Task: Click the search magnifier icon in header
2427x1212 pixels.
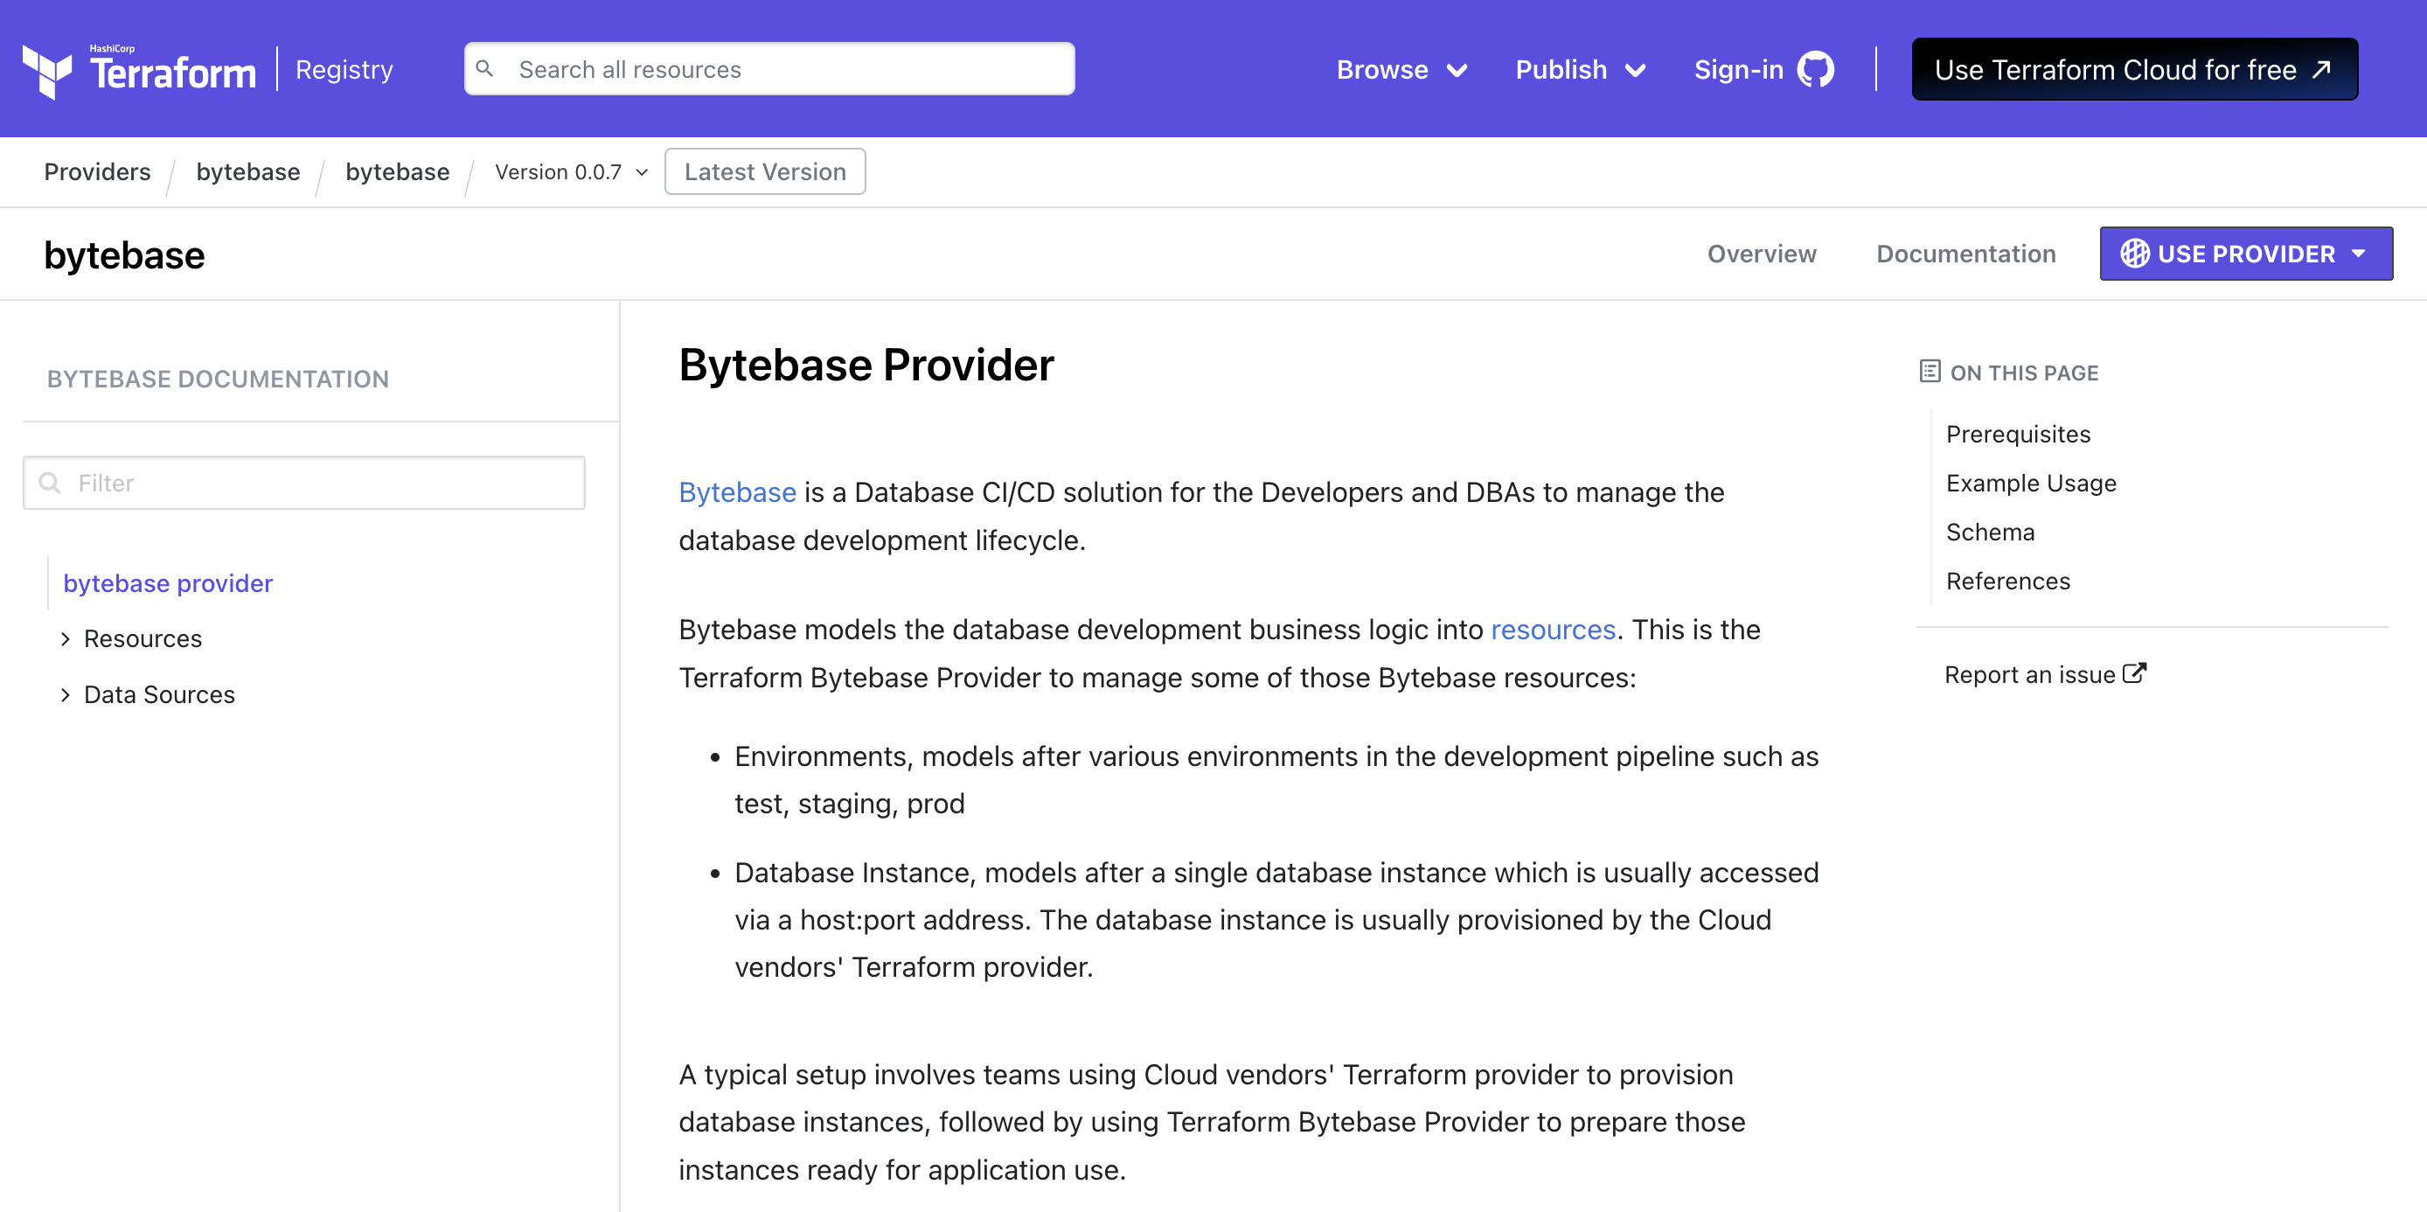Action: (x=485, y=69)
